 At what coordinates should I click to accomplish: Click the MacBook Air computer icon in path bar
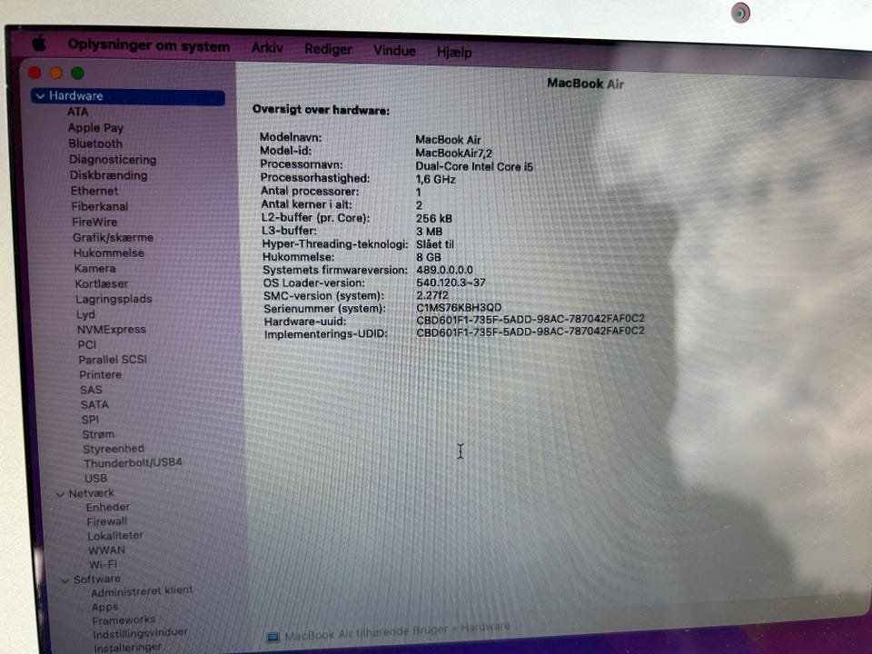(272, 638)
